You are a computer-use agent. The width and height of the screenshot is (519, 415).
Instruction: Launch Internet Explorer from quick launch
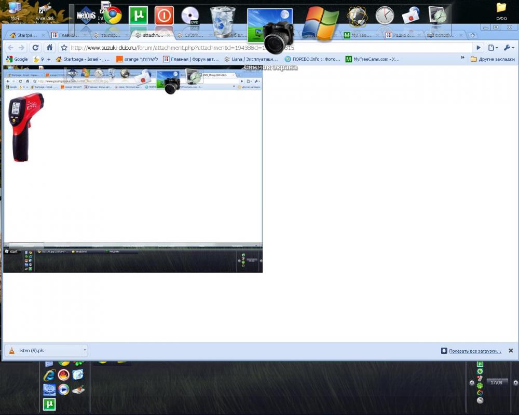[49, 375]
